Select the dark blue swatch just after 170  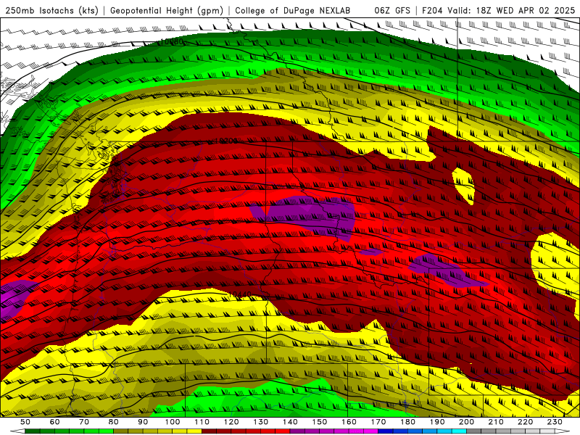pos(386,431)
